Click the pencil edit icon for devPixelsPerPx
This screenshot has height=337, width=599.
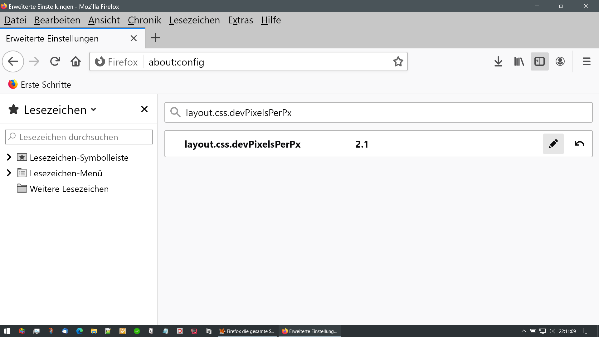coord(553,144)
